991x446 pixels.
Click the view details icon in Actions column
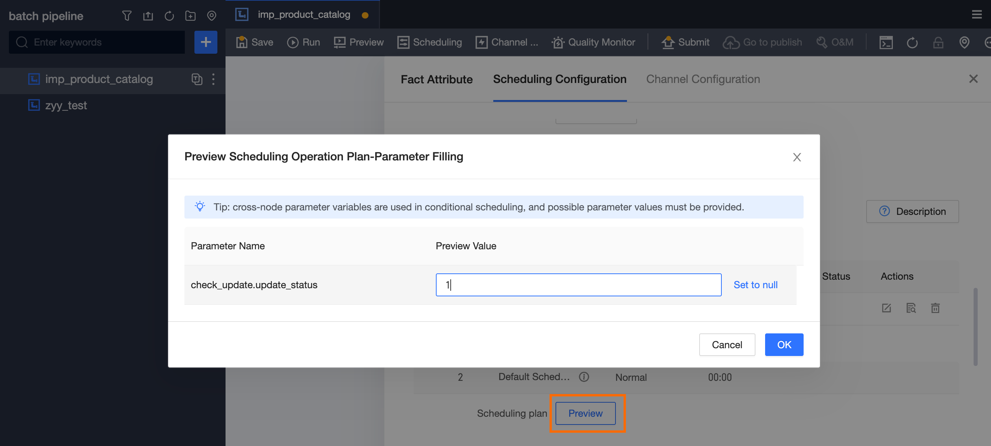(x=911, y=308)
